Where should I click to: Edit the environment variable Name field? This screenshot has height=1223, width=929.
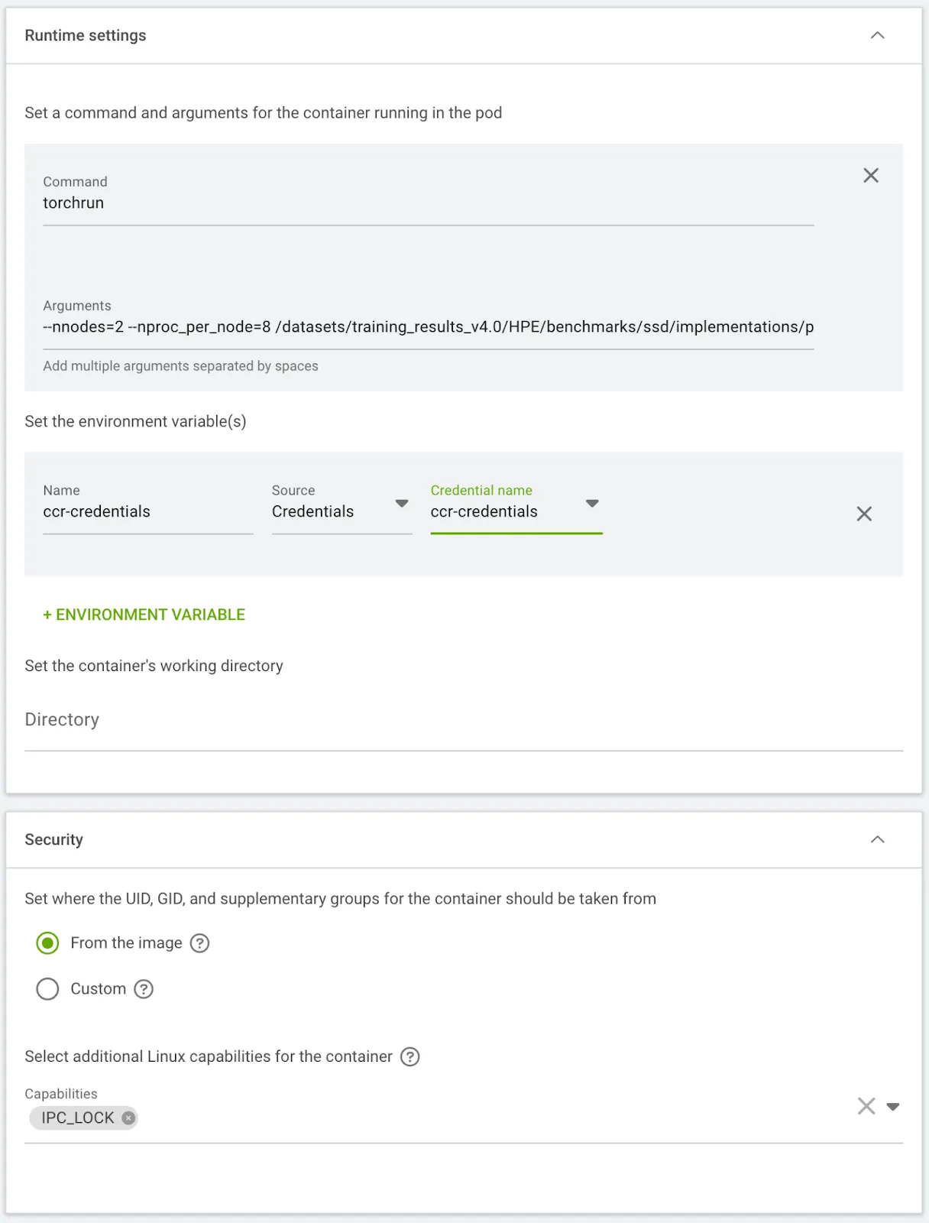147,511
